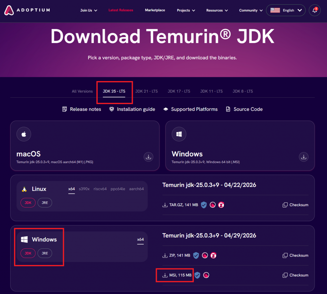Choose riscv64 architecture for Linux
This screenshot has height=294, width=327.
click(x=100, y=189)
